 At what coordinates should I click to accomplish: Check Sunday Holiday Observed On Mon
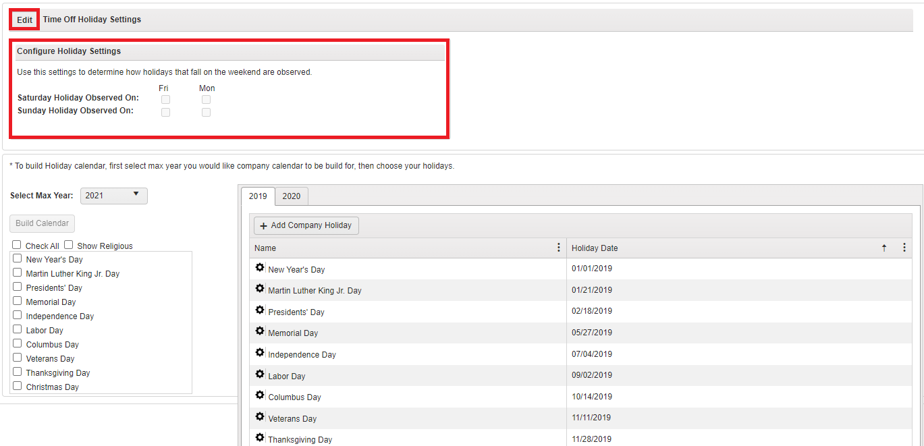click(206, 112)
